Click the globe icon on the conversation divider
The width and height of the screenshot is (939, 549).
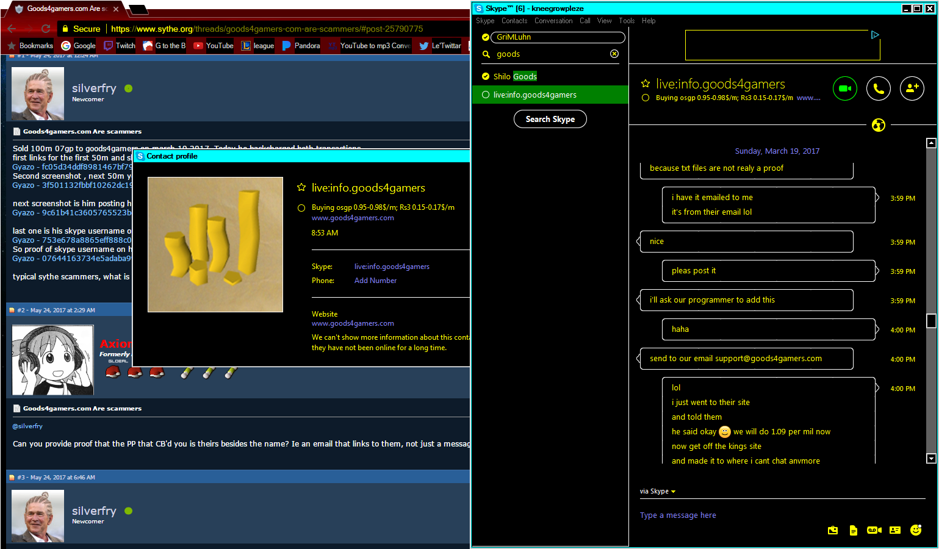pyautogui.click(x=879, y=125)
